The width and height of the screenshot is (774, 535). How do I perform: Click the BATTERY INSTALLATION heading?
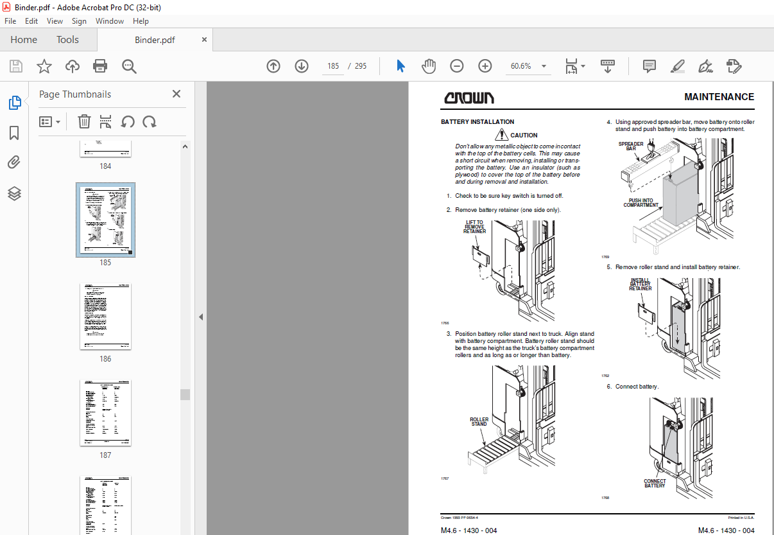click(x=477, y=122)
